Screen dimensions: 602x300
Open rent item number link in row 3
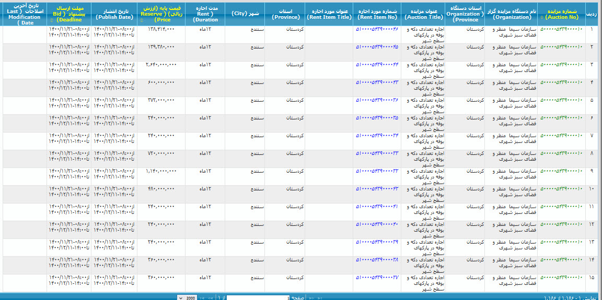[377, 65]
